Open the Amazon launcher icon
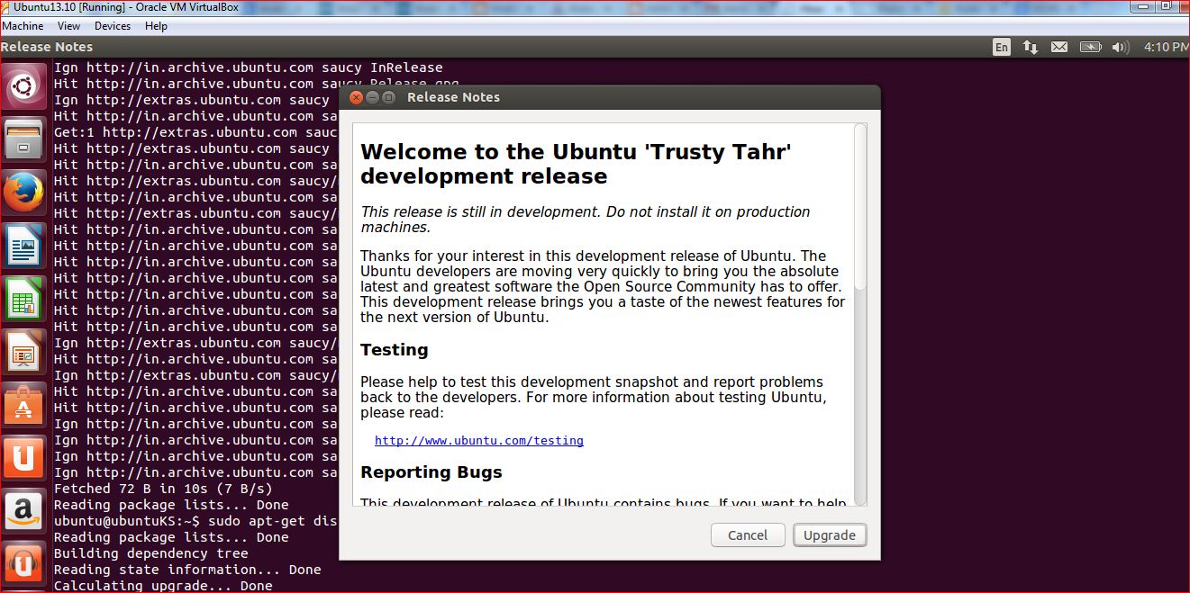 point(24,511)
